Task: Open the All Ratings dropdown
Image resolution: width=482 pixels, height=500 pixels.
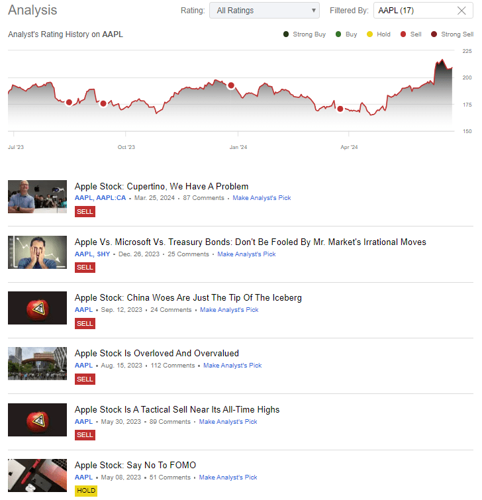Action: 264,11
